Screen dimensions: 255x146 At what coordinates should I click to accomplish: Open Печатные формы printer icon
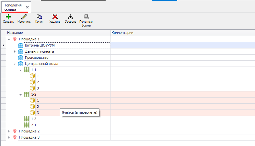pyautogui.click(x=86, y=17)
